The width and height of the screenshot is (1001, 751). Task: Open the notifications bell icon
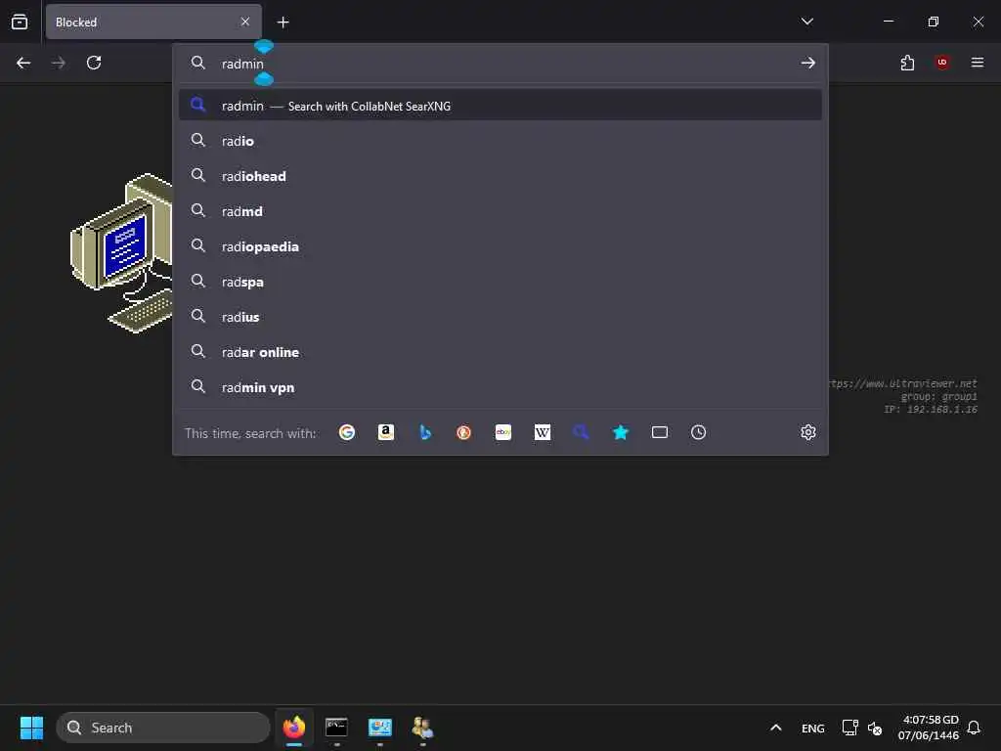[974, 728]
